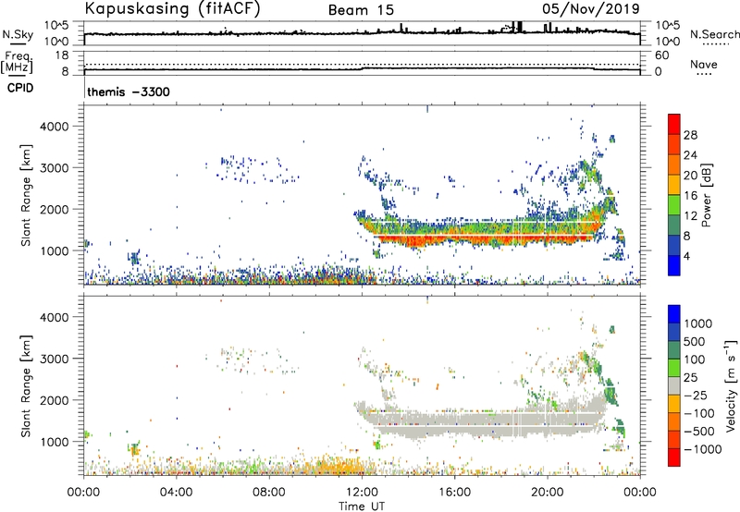
Task: Click the date 05/Nov/2019
Action: coord(590,8)
